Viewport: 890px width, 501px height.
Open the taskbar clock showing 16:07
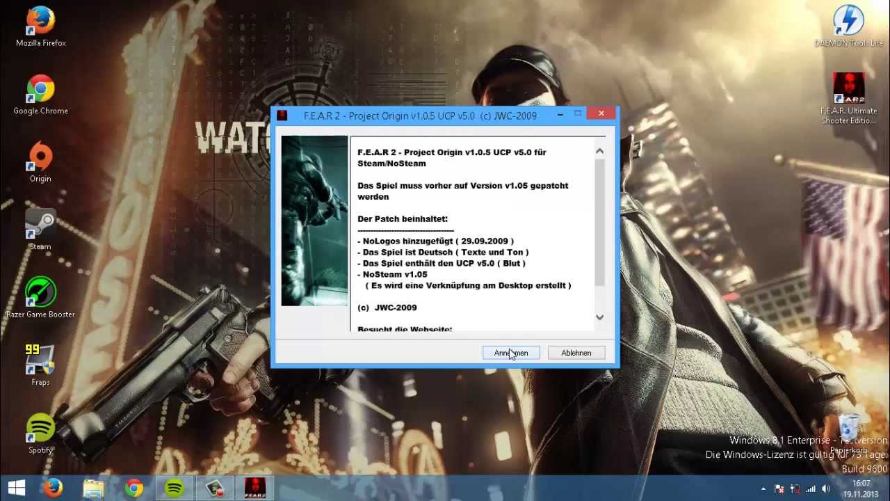point(861,488)
